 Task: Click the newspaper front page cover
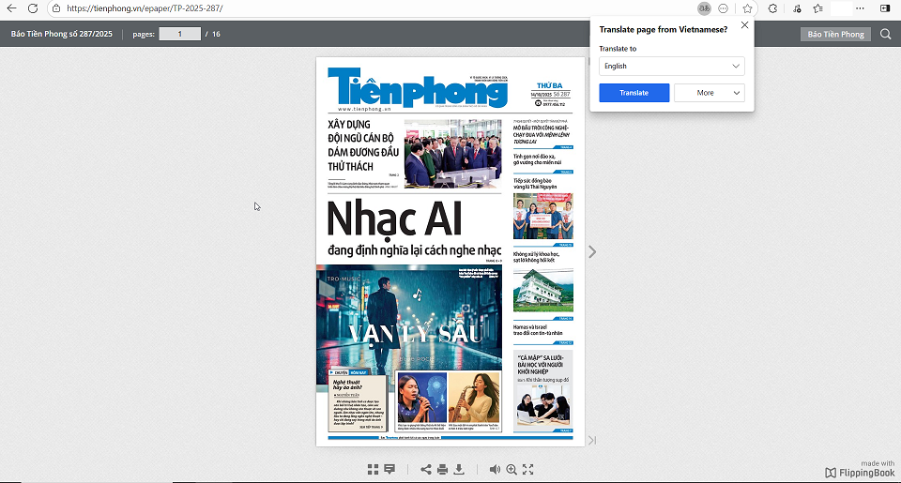tap(450, 251)
